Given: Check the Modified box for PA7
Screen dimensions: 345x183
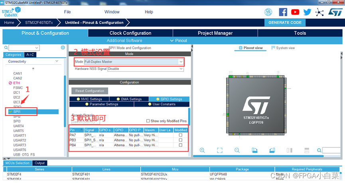Looking at the screenshot, I should click(x=180, y=135).
